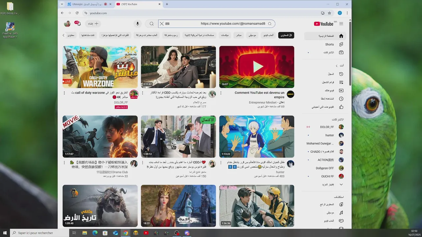The image size is (422, 237).
Task: Open Chrome install/cast icon in address bar
Action: (322, 13)
